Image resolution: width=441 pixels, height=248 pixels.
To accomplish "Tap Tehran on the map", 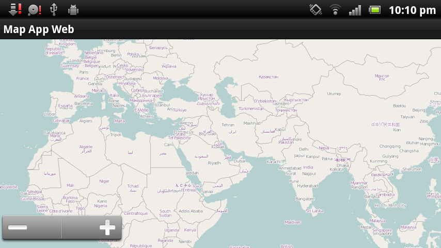I will click(228, 125).
